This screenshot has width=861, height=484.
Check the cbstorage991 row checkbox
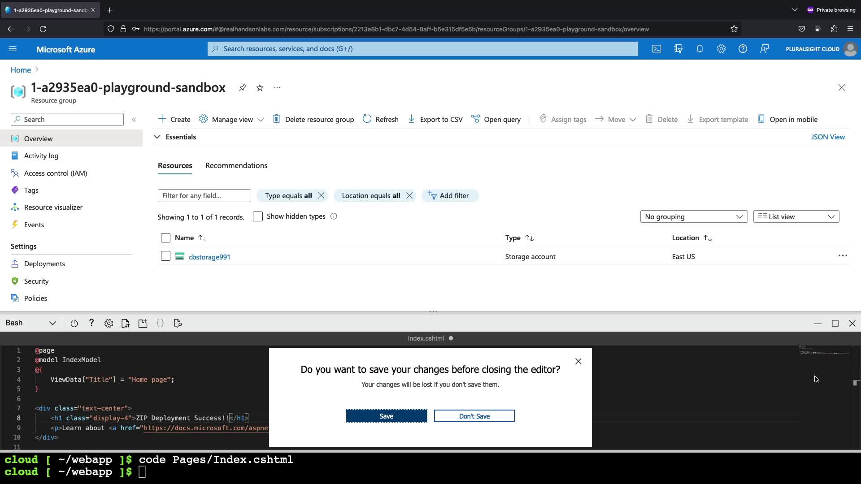coord(165,256)
